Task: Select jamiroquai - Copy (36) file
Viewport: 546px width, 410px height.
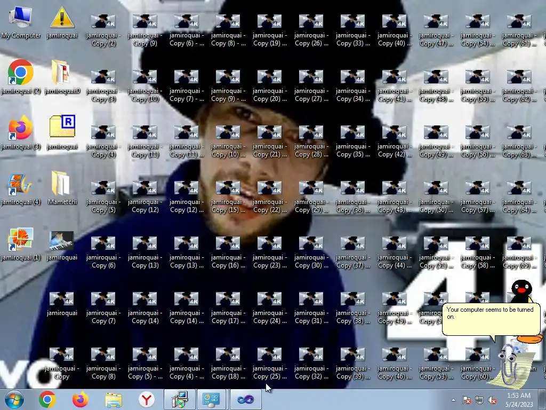Action: (x=353, y=196)
